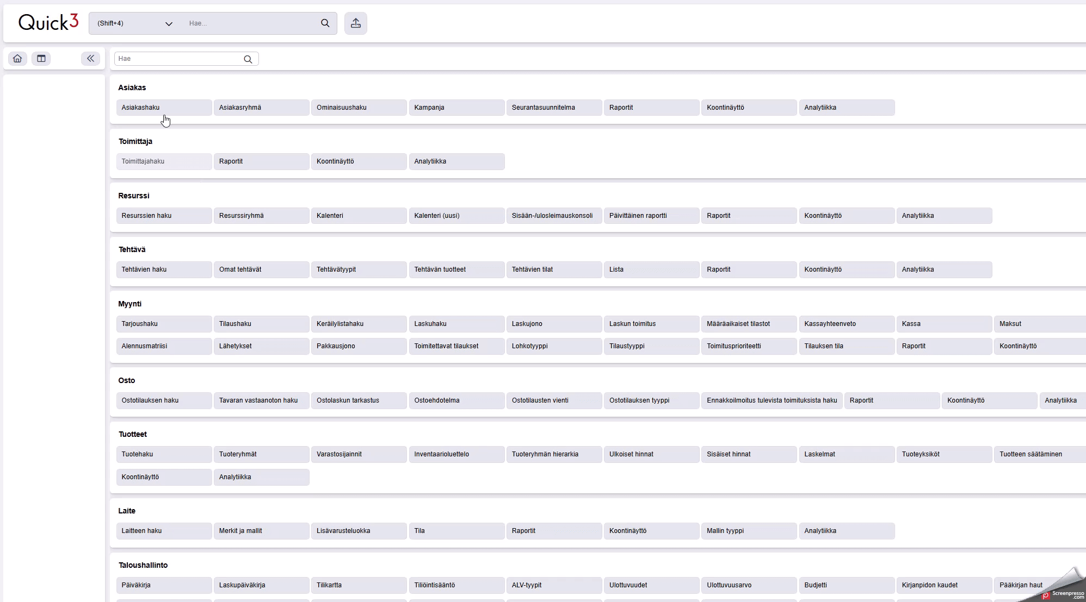Click the Quick3 logo

pos(48,22)
